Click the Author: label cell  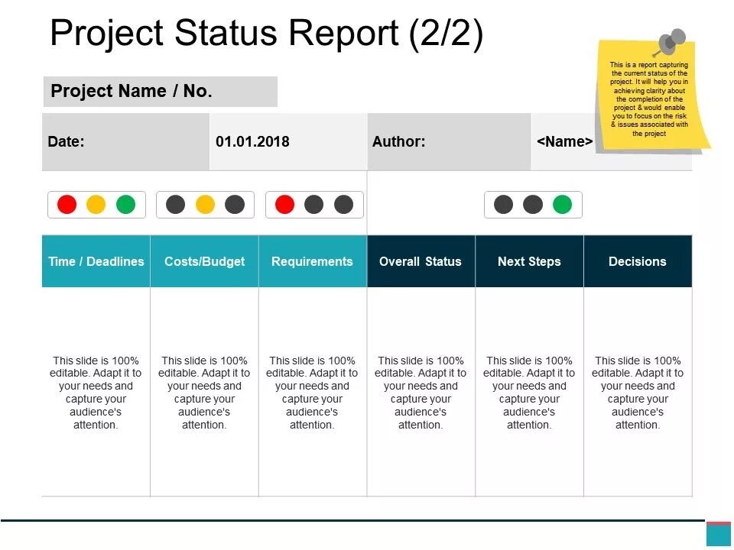click(x=449, y=142)
